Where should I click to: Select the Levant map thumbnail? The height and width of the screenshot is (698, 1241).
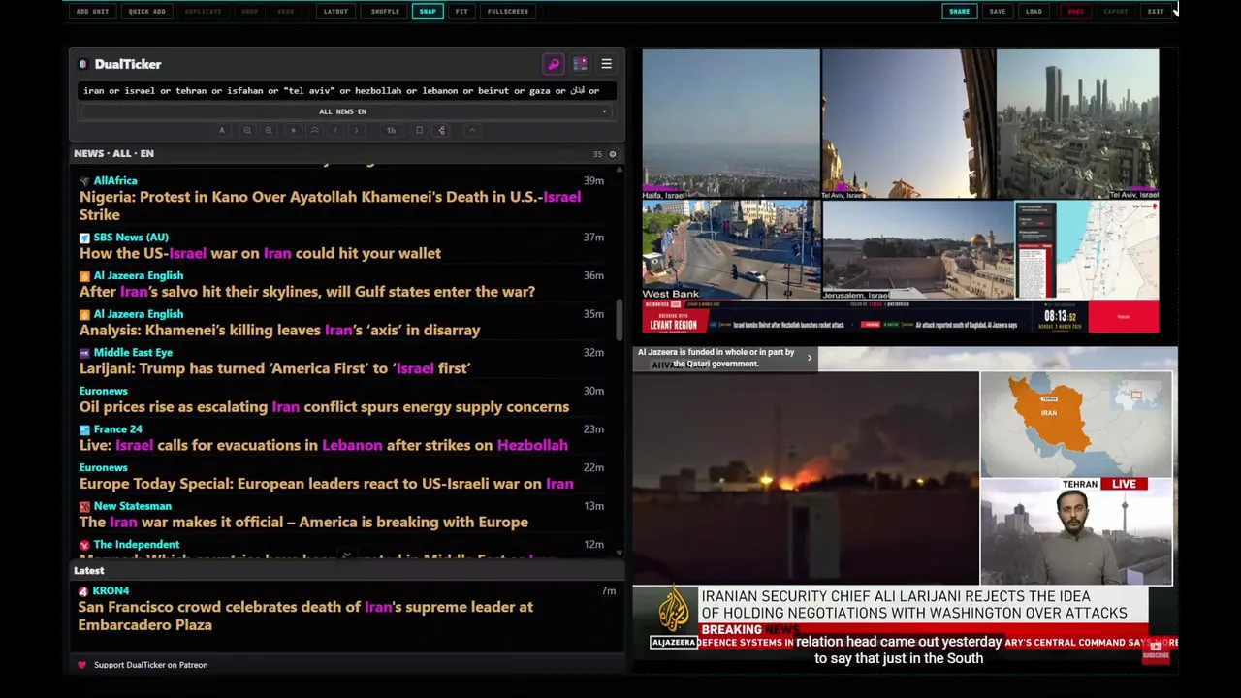click(x=1087, y=251)
